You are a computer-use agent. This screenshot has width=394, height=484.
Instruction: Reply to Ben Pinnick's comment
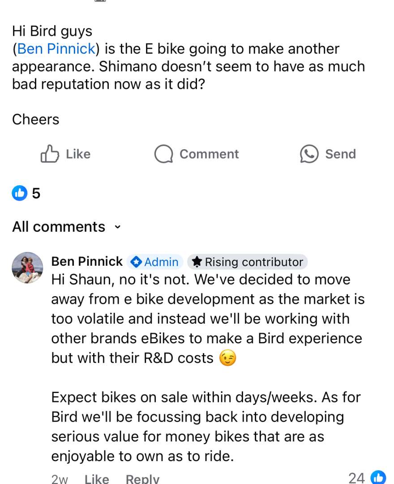coord(142,479)
